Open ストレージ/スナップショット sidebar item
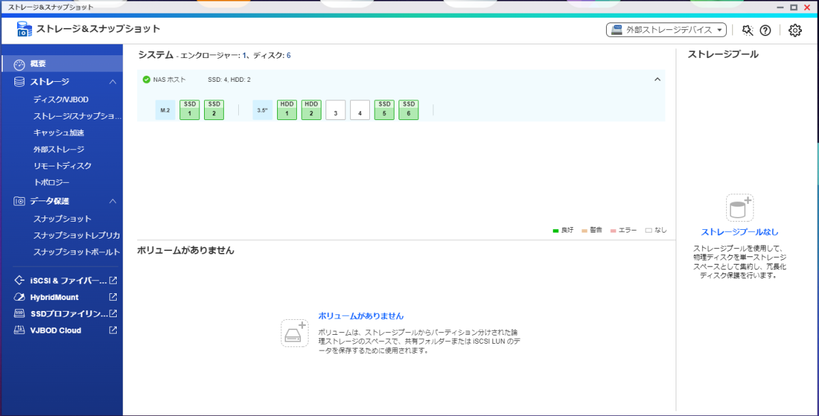 pyautogui.click(x=77, y=116)
